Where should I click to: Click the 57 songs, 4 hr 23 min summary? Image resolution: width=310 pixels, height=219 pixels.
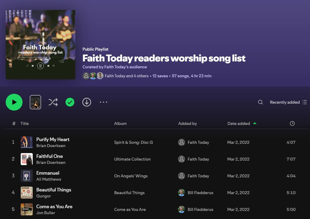(x=191, y=76)
